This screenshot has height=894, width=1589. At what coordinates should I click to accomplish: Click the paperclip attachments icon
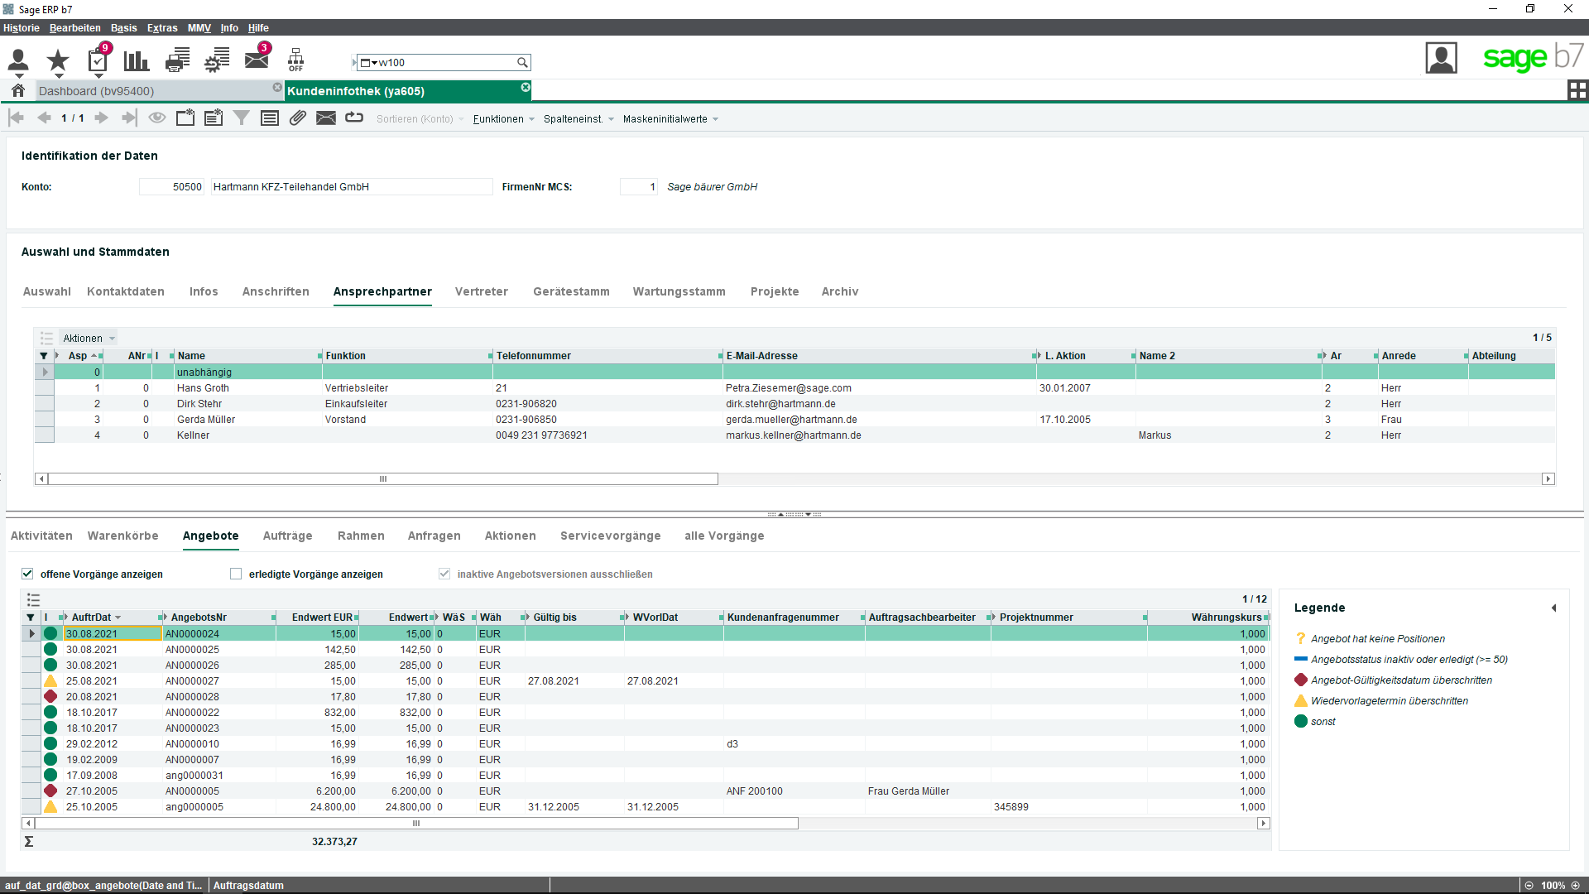tap(298, 118)
